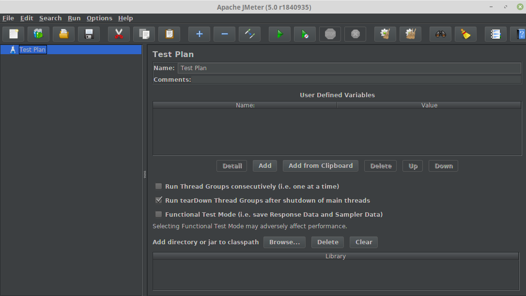
Task: Open the File menu
Action: (8, 18)
